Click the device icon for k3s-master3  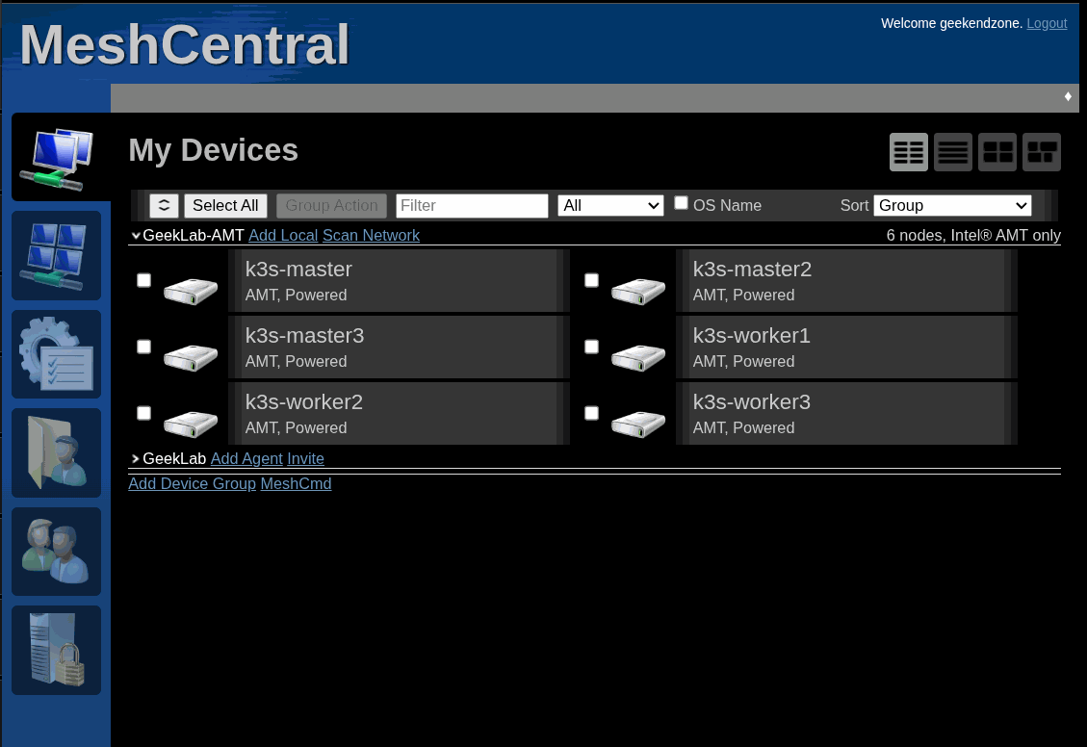(191, 357)
